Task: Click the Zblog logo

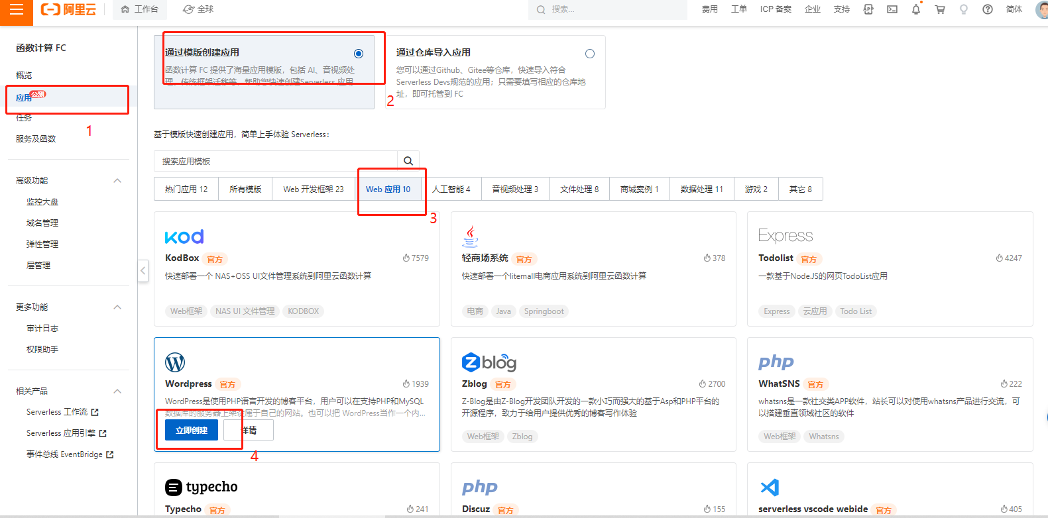Action: 489,362
